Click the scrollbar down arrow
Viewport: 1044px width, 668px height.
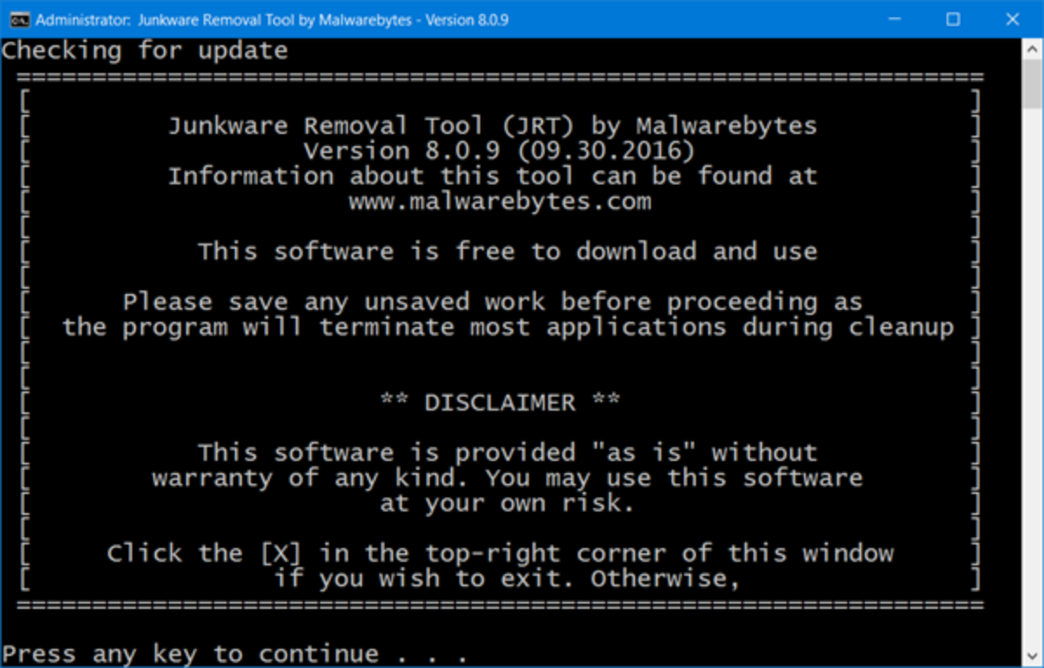coord(1034,658)
